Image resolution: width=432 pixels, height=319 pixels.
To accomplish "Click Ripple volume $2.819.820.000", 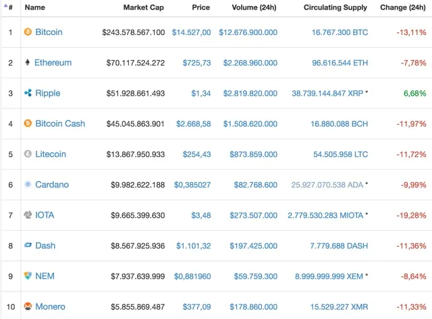I will click(x=250, y=94).
